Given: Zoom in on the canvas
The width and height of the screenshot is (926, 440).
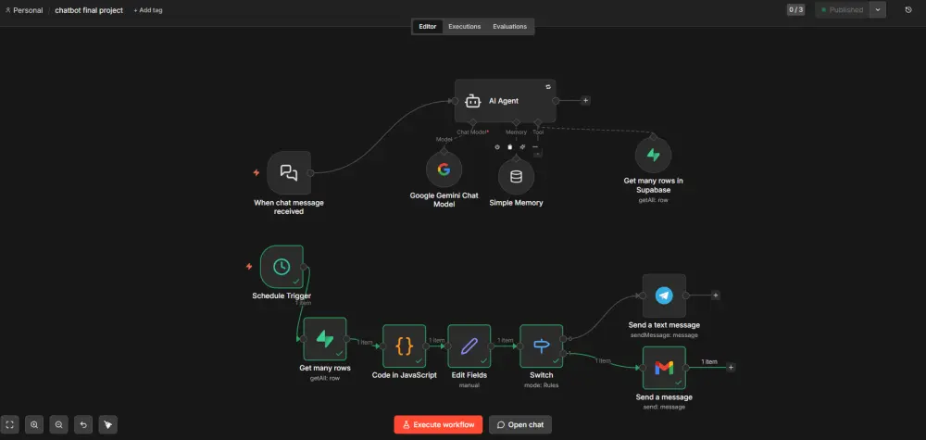Looking at the screenshot, I should [x=34, y=424].
